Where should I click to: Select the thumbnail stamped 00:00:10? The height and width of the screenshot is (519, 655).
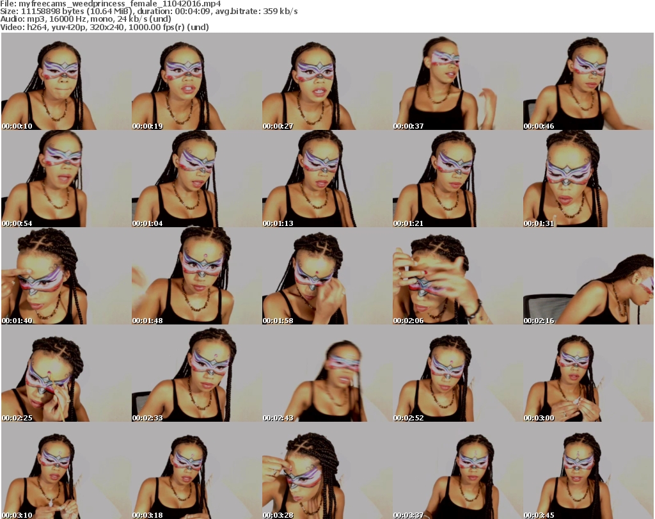[67, 81]
